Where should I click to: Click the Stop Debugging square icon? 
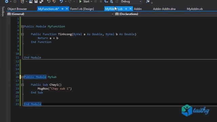[x=101, y=1]
